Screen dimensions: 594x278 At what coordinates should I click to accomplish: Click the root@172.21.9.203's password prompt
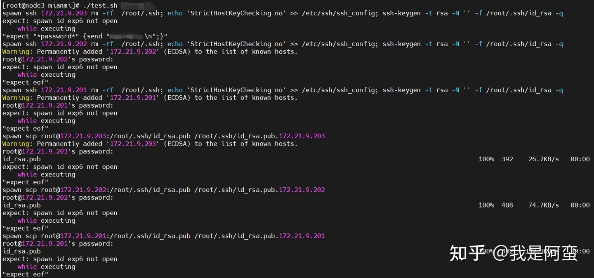tap(58, 152)
